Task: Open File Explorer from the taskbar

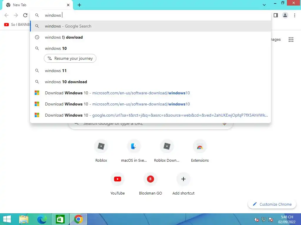Action: tap(24, 219)
